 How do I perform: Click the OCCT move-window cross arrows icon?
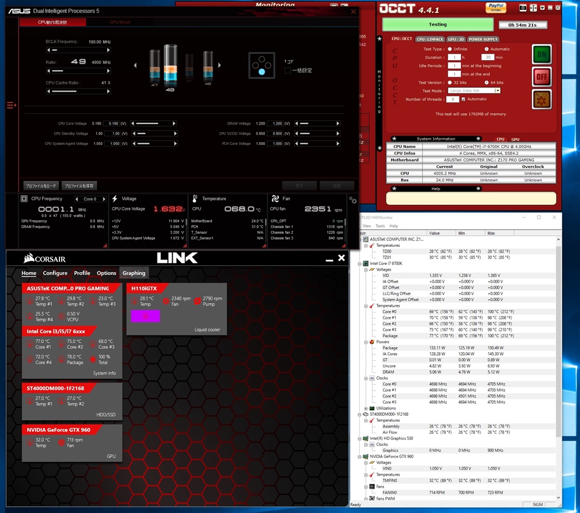[x=533, y=8]
